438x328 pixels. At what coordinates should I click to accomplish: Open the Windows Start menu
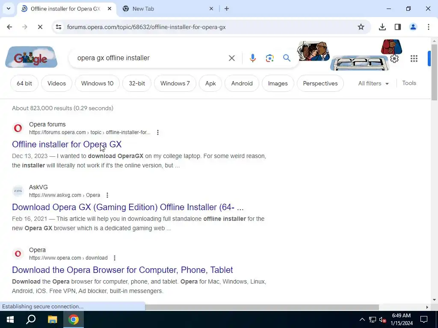pos(10,319)
